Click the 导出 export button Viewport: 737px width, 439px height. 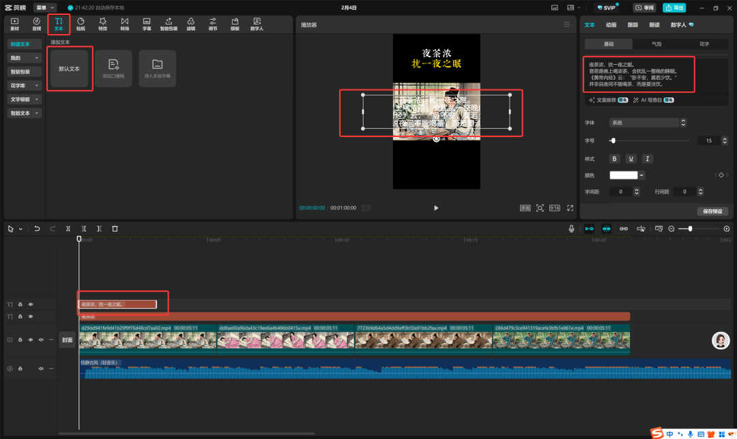[674, 8]
